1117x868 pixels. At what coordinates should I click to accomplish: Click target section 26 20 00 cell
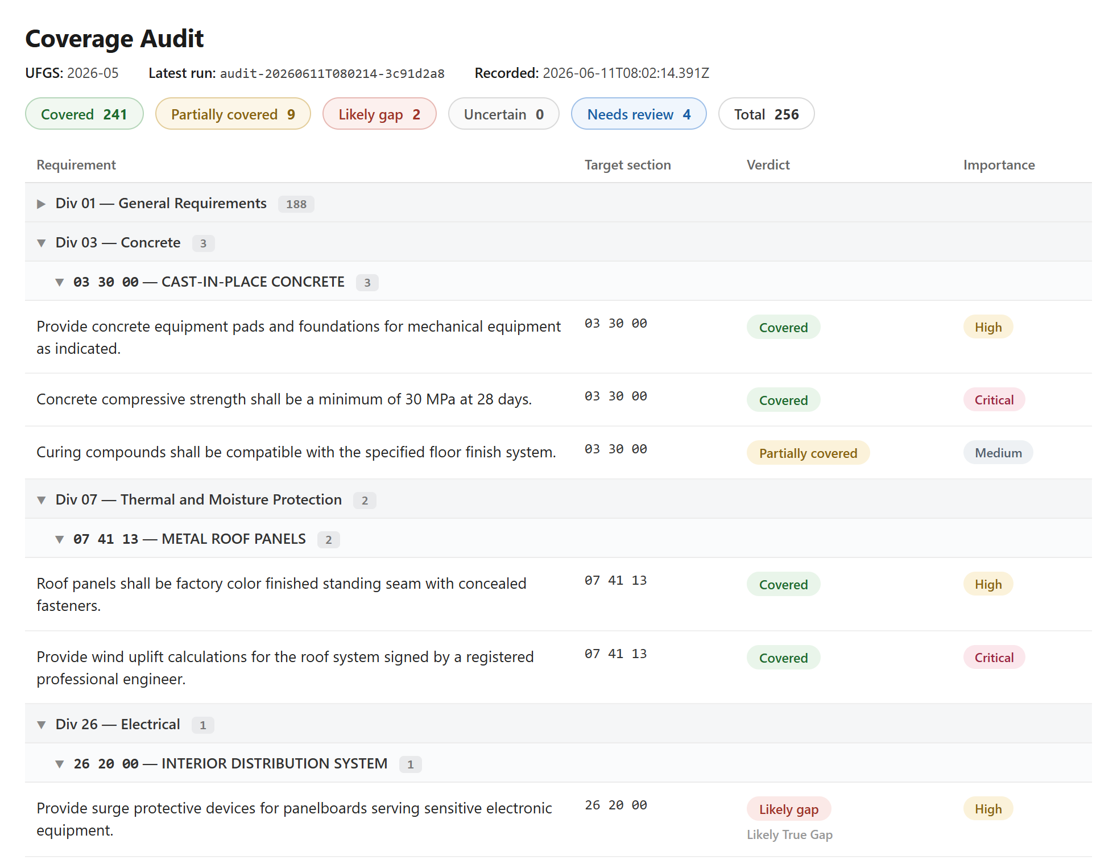[x=616, y=805]
